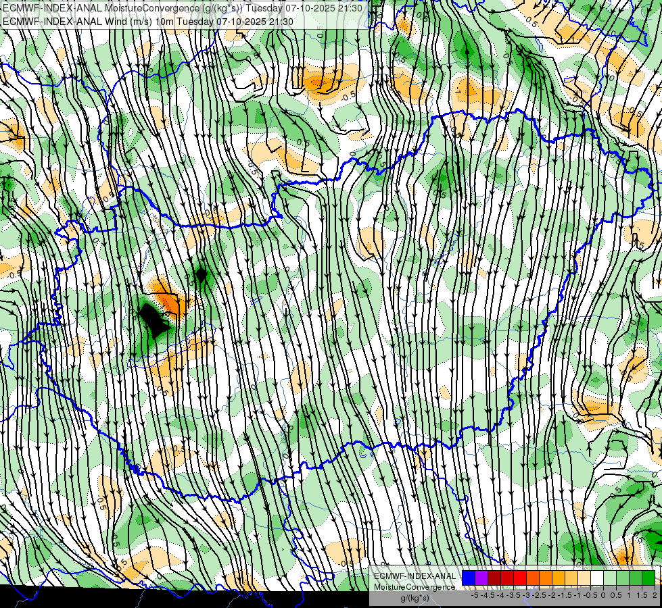The image size is (662, 608).
Task: Click the Wind (m/s) 10m title line
Action: (148, 22)
